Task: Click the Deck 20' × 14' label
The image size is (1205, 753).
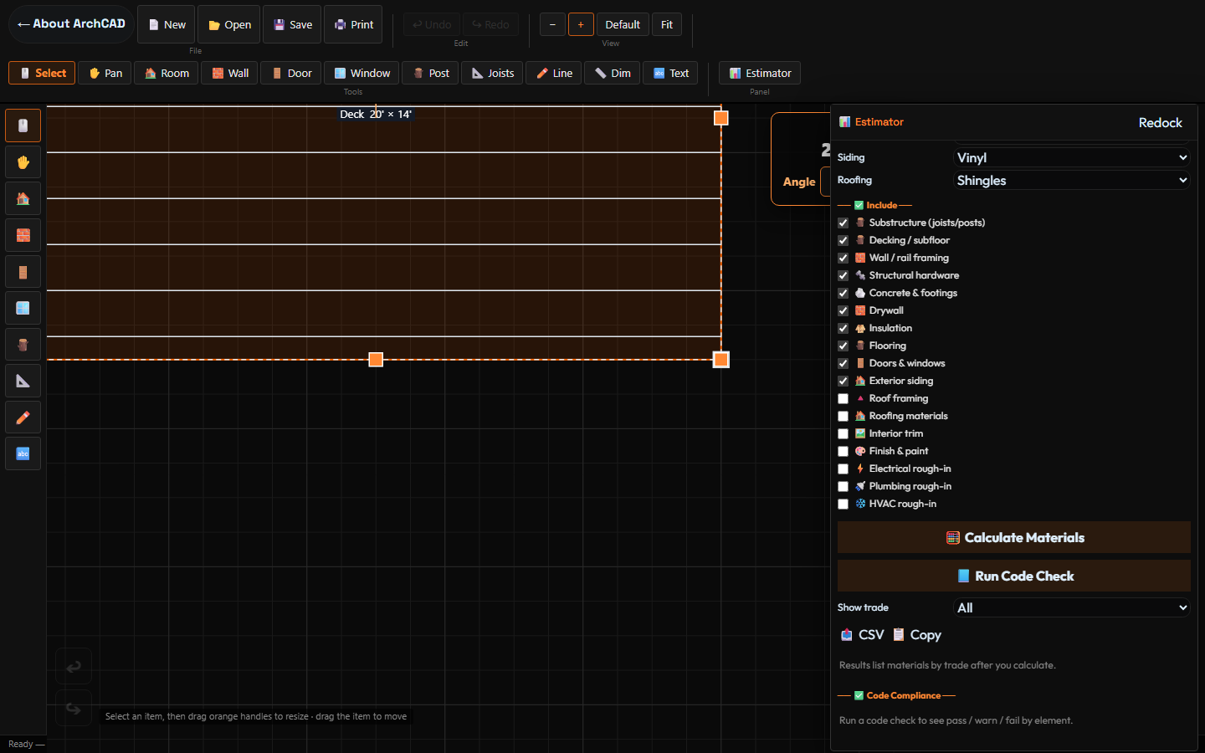Action: tap(376, 114)
